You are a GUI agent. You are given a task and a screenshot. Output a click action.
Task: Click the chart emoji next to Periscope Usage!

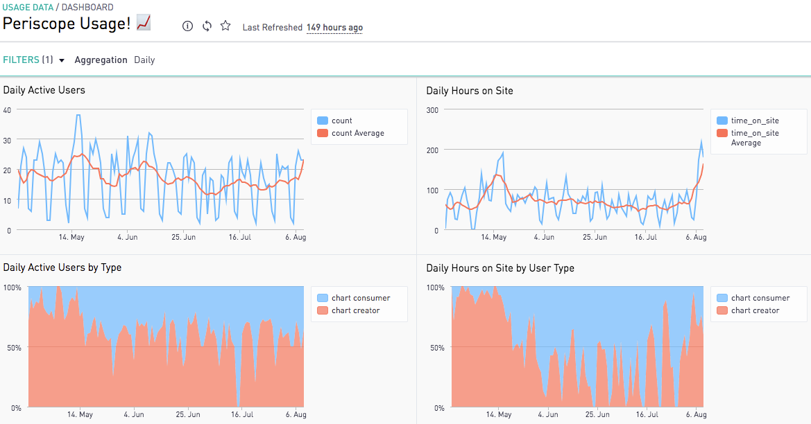(x=144, y=24)
